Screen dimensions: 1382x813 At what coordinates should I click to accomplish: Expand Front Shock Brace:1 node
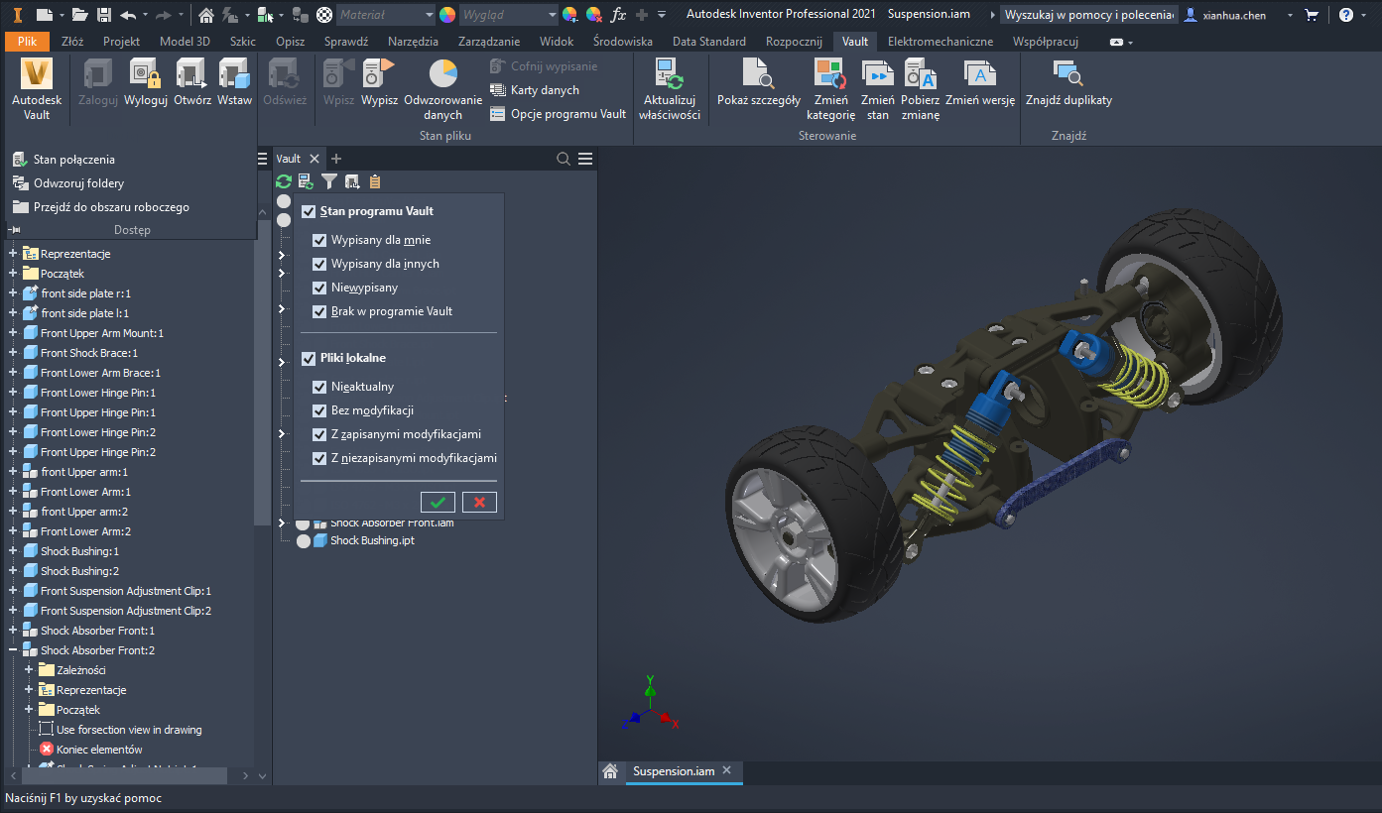(13, 353)
